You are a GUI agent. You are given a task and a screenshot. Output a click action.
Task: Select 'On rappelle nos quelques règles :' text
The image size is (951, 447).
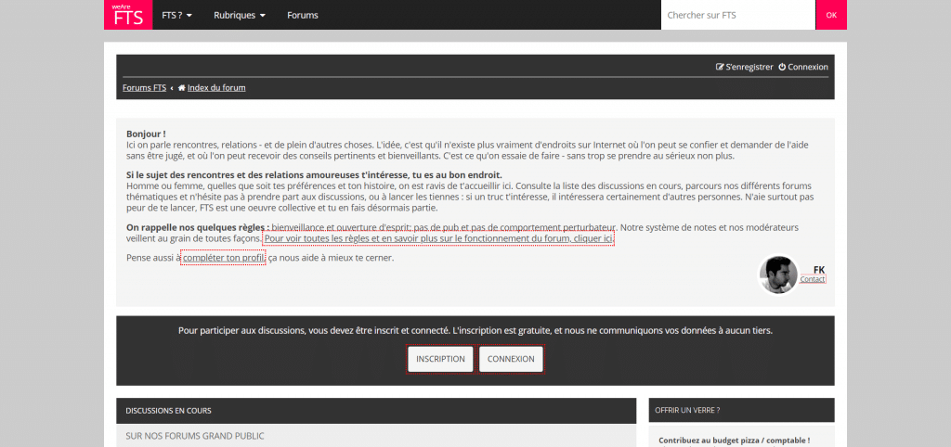[198, 228]
